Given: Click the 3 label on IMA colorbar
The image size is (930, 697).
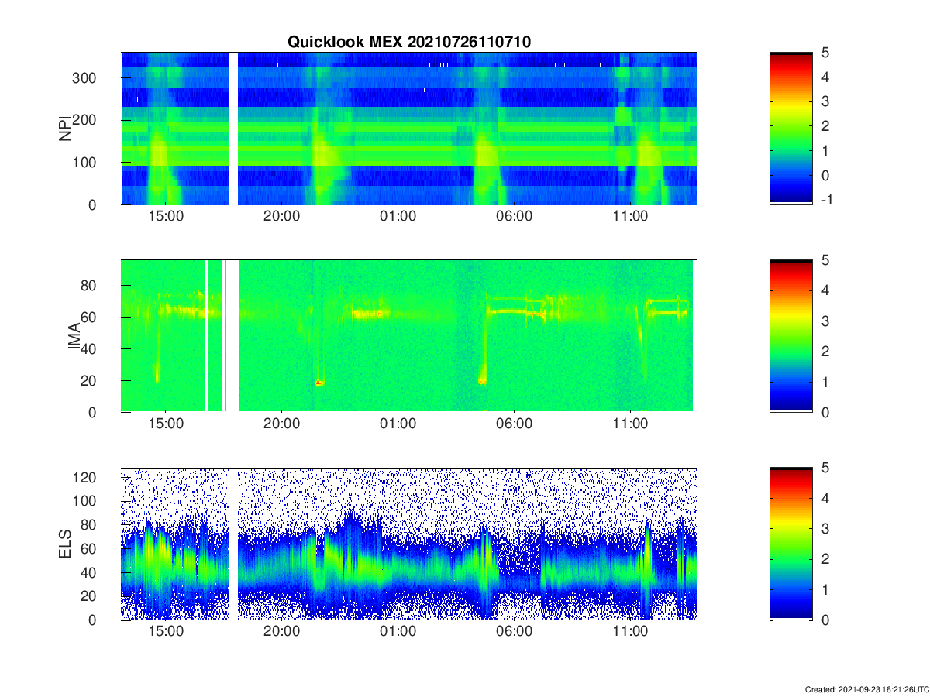Looking at the screenshot, I should [x=825, y=321].
